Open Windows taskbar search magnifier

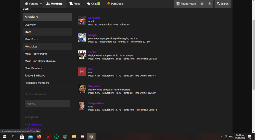click(x=13, y=137)
